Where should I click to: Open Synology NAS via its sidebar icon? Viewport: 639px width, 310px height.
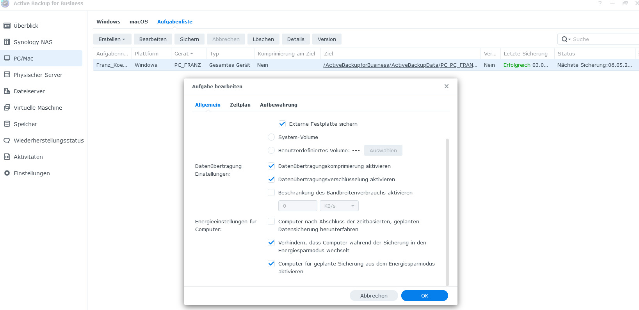click(7, 42)
